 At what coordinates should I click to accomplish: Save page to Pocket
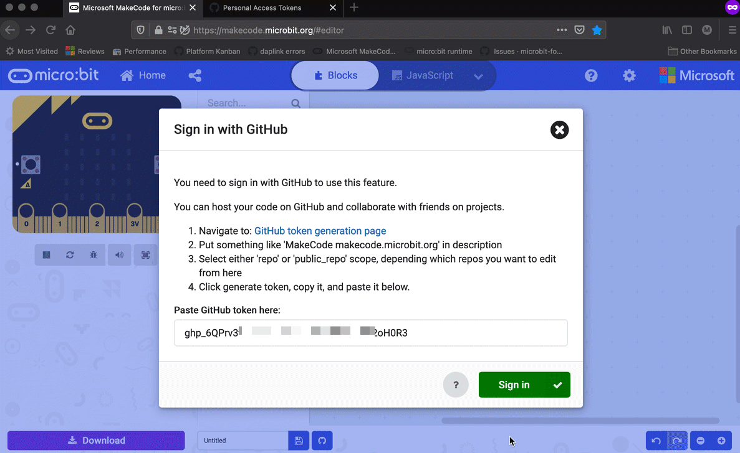[x=580, y=30]
